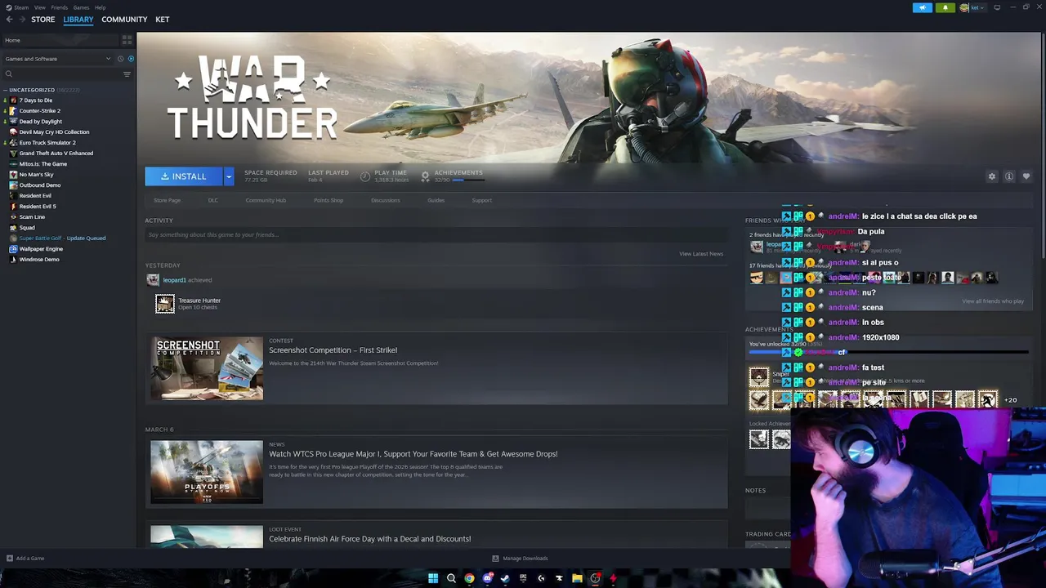This screenshot has width=1046, height=588.
Task: Select 7 Days to Die in library
Action: 36,100
